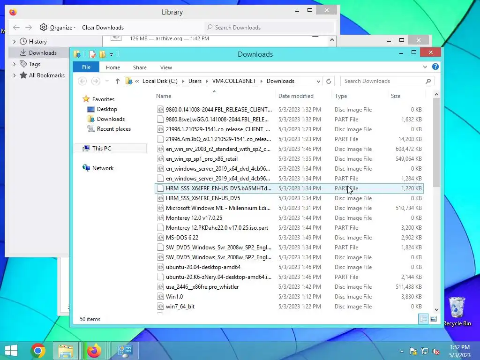Click Library window back arrow

[16, 28]
